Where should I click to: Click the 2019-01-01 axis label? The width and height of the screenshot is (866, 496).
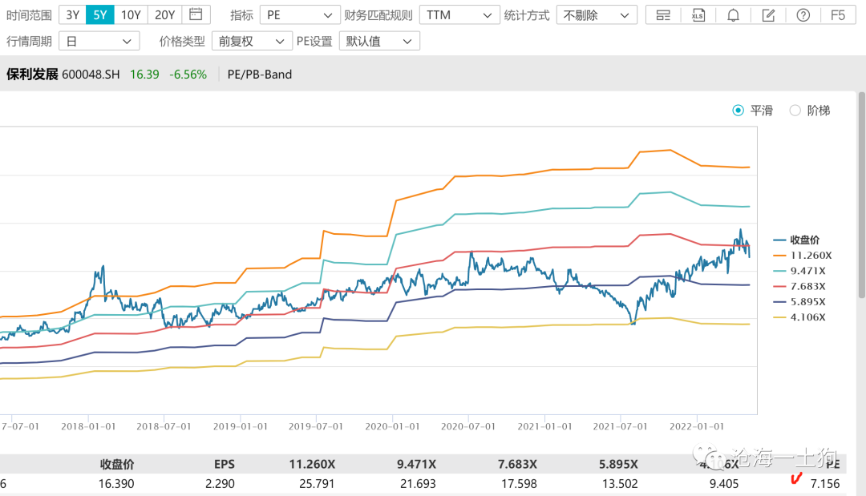[x=241, y=426]
